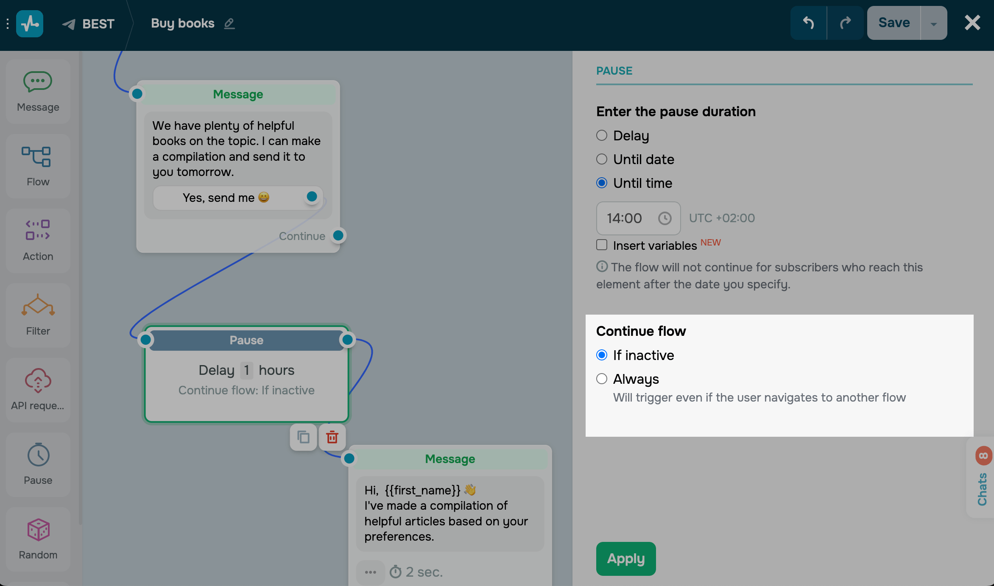Enable the Insert variables checkbox
The height and width of the screenshot is (586, 994).
point(602,245)
